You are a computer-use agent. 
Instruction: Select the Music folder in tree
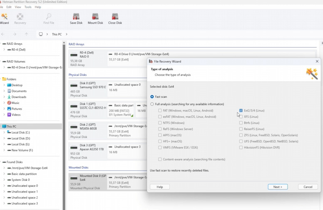pos(13,103)
